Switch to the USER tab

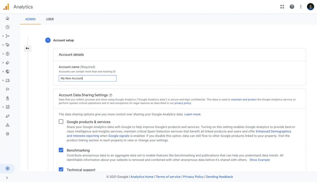coord(50,19)
